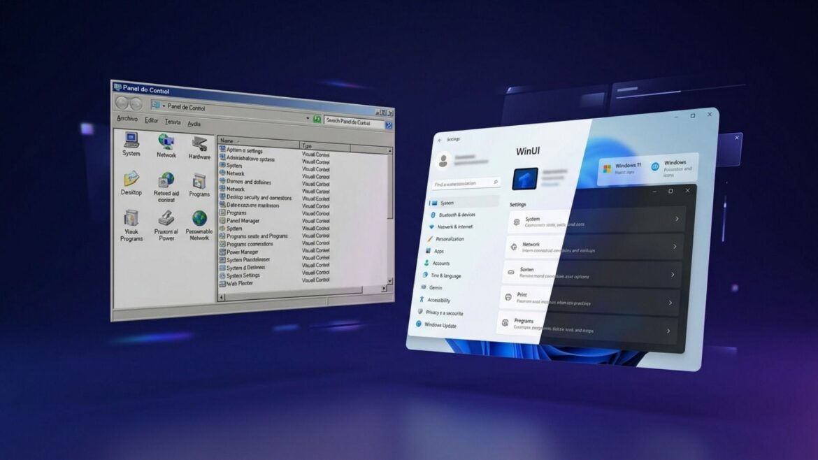Click the device wallpaper thumbnail under WinUI
The image size is (818, 460).
[x=525, y=179]
